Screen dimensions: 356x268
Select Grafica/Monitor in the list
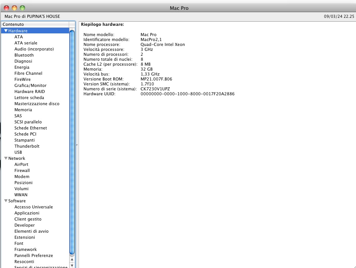point(30,85)
